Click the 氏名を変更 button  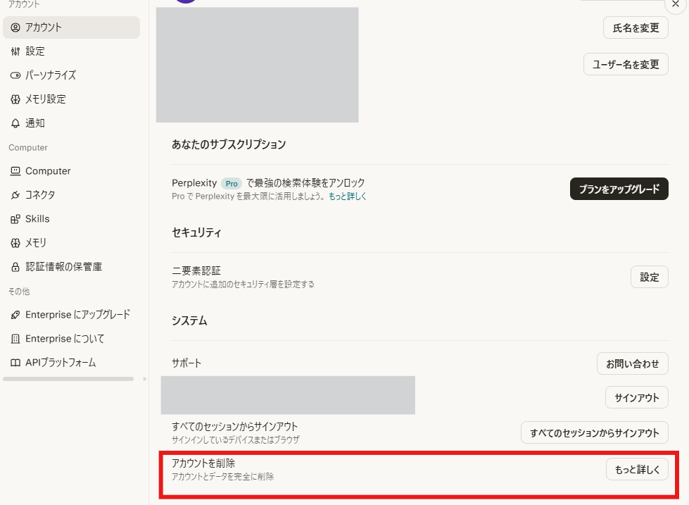tap(636, 27)
